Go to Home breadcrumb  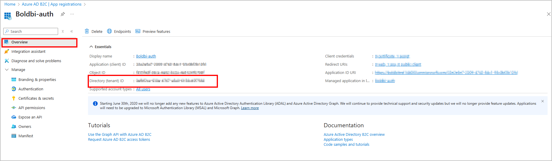coord(10,4)
